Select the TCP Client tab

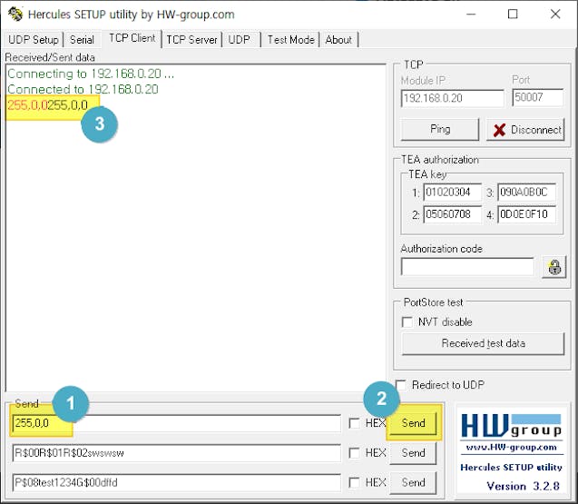(x=132, y=38)
